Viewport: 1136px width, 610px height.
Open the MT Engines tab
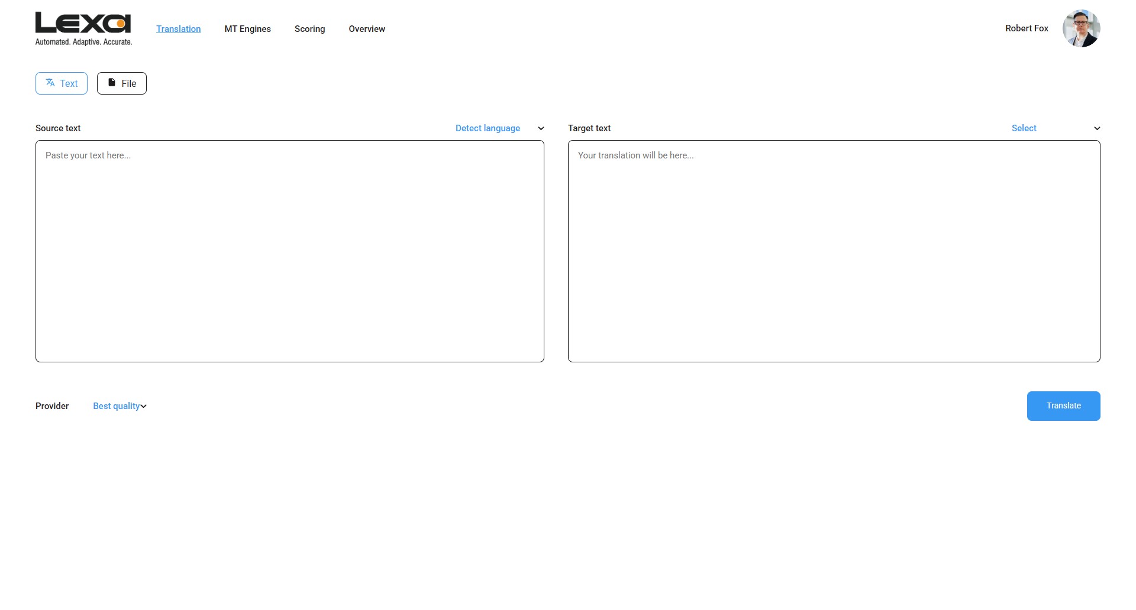[x=247, y=29]
